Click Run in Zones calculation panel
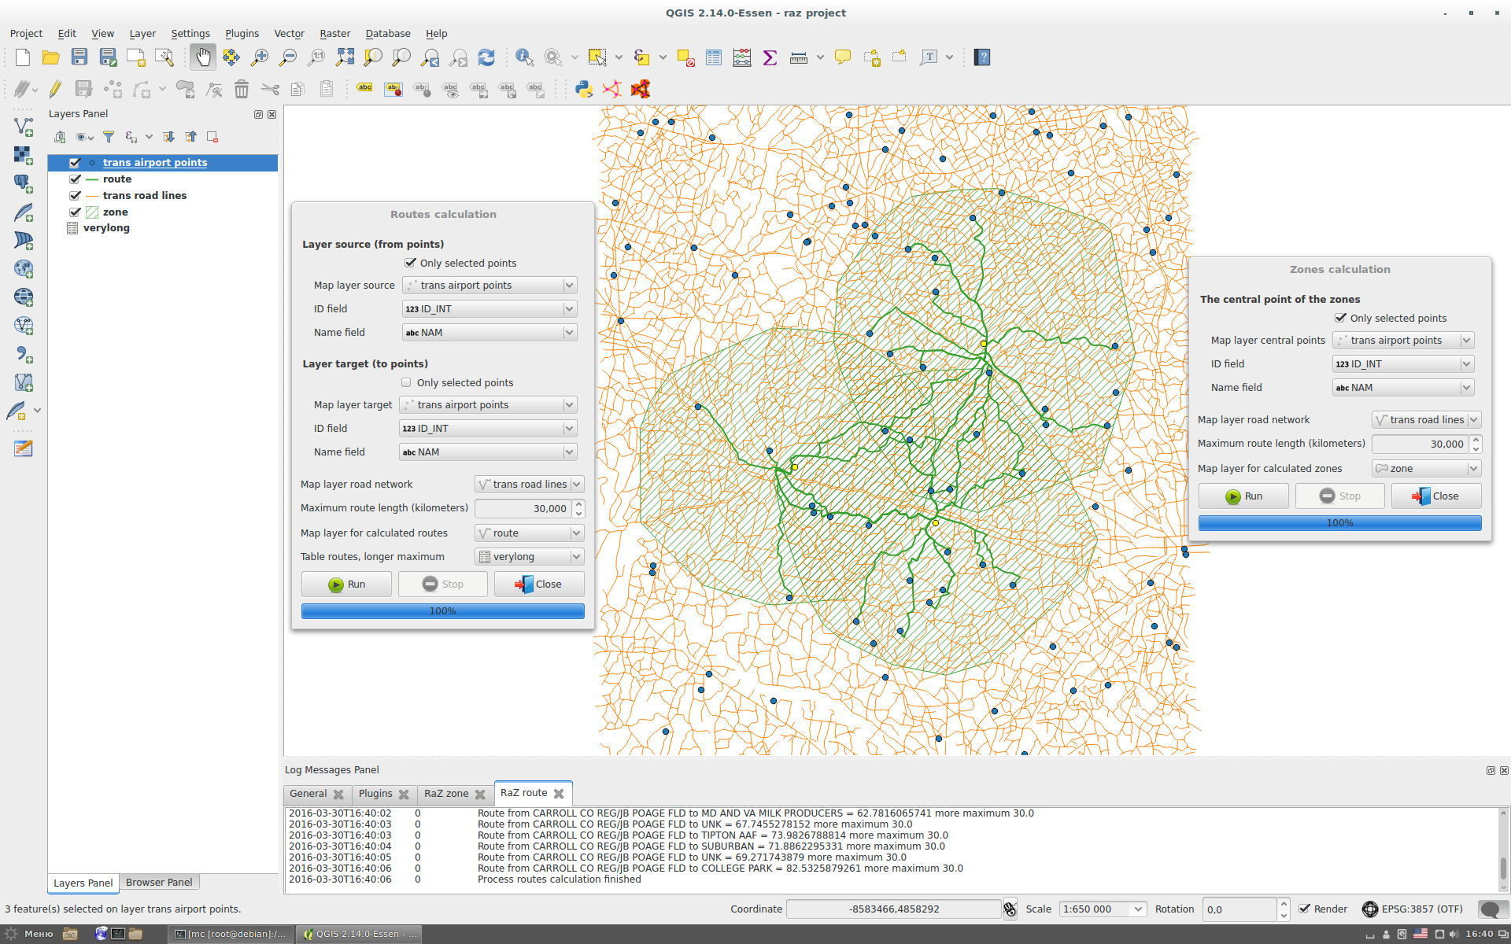 pos(1243,496)
